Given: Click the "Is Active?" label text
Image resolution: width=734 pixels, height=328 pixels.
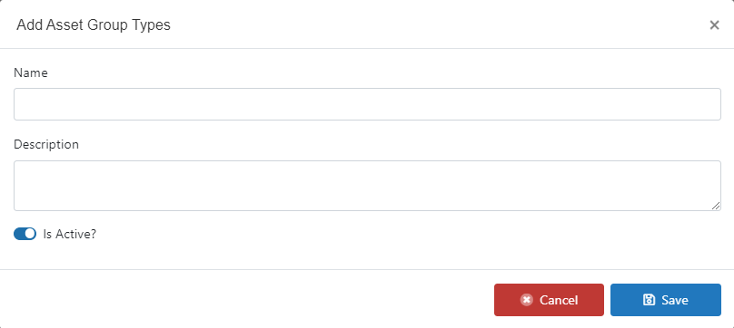Looking at the screenshot, I should tap(70, 234).
